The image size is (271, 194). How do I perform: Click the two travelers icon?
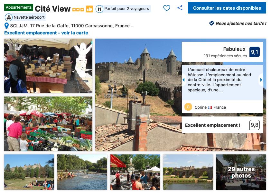(99, 9)
